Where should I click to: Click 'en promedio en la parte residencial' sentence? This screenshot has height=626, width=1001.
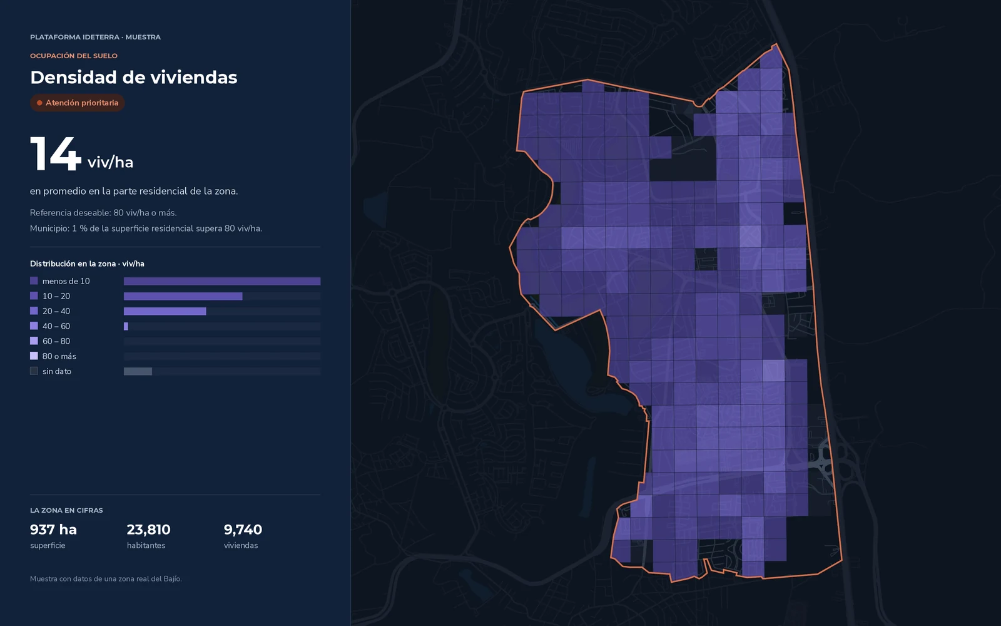[134, 191]
